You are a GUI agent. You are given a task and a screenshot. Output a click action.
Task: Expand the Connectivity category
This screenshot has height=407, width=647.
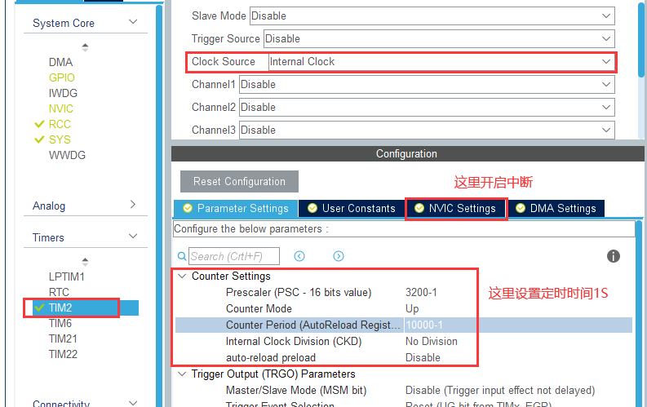133,402
